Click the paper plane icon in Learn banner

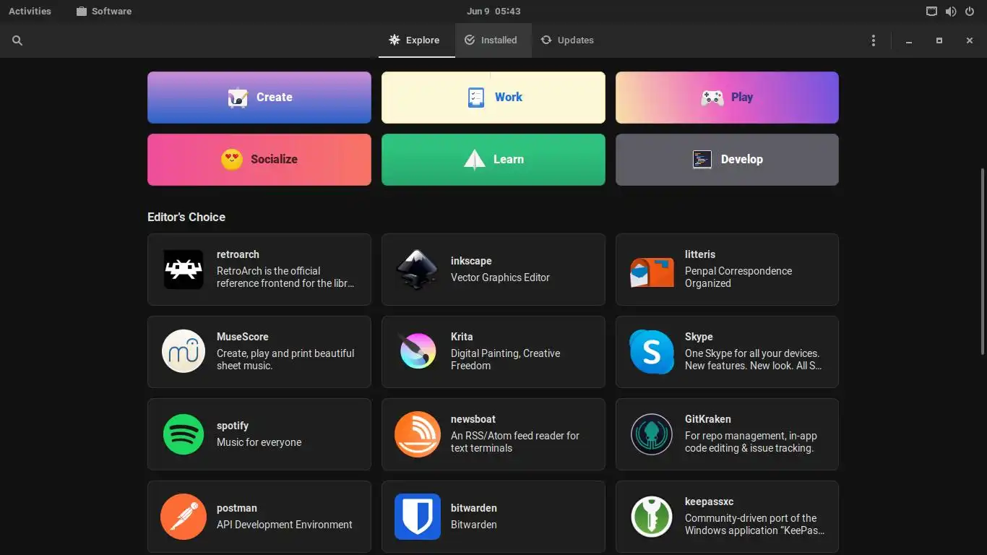click(475, 160)
